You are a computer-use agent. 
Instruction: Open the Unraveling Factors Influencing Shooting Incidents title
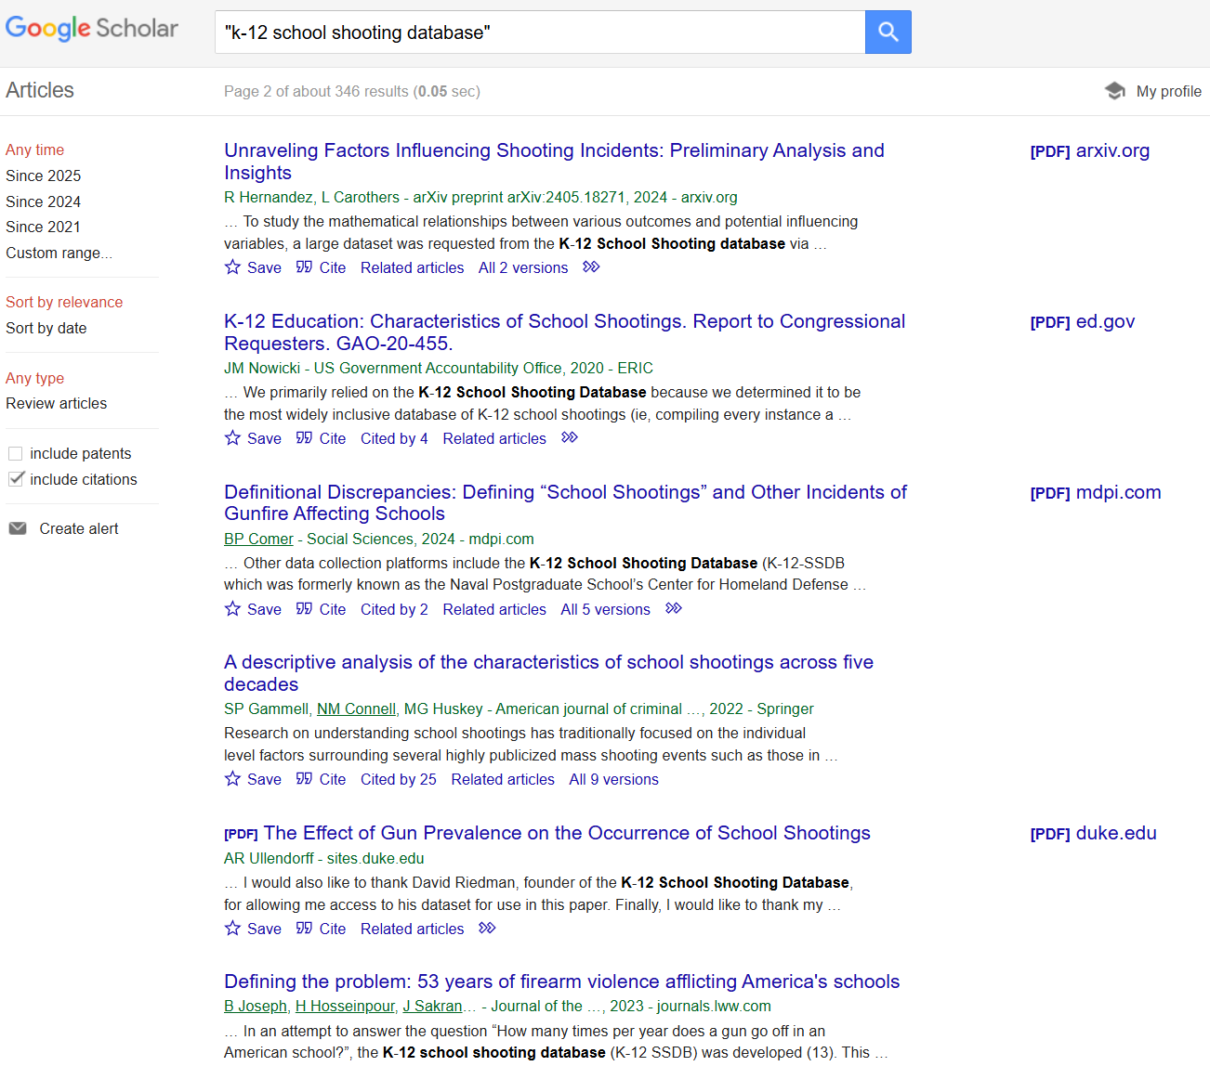554,162
